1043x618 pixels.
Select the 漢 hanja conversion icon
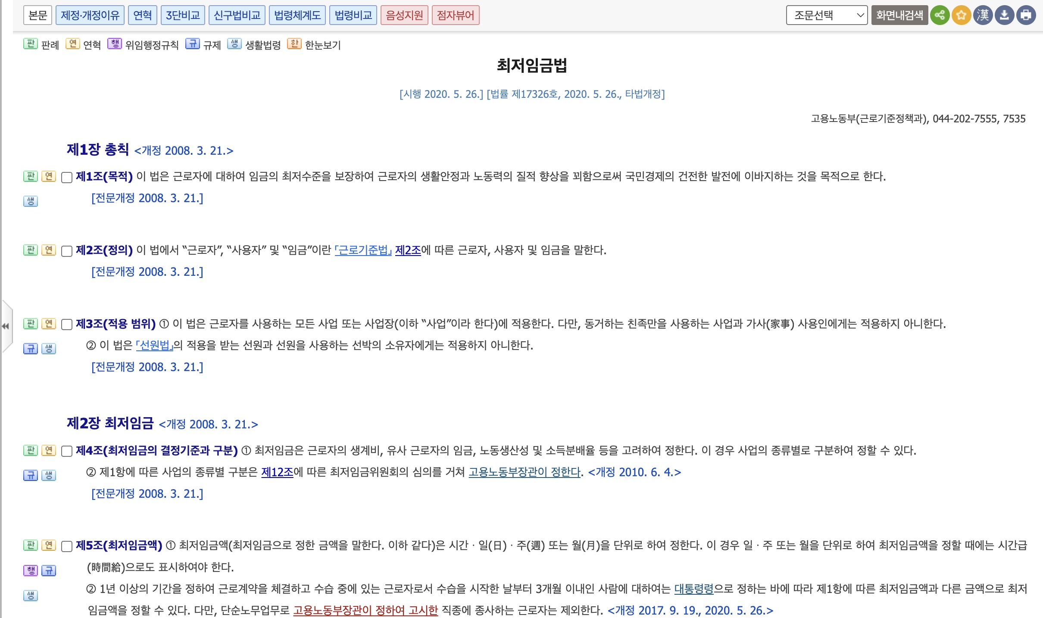click(x=984, y=16)
